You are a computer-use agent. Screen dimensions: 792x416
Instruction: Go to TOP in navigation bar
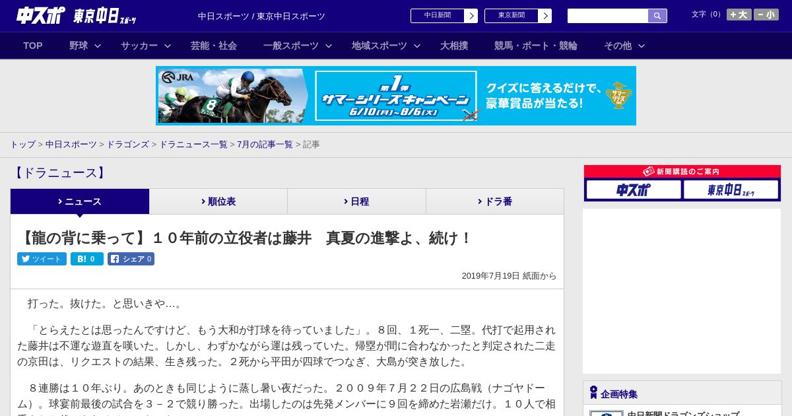click(x=33, y=46)
